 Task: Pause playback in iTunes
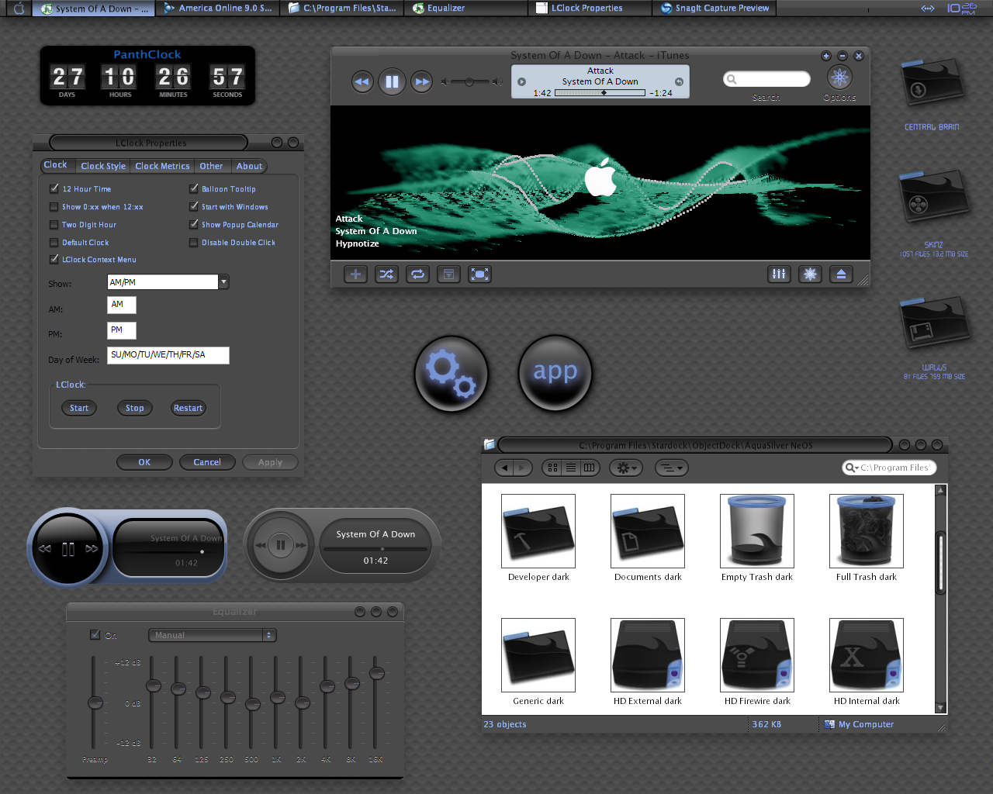392,81
